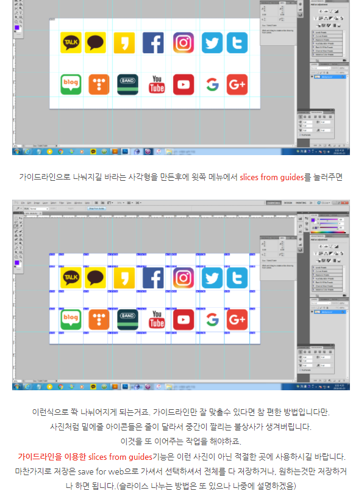Switch to the DESIGN workspace in lower screenshot
The image size is (353, 502).
point(288,203)
